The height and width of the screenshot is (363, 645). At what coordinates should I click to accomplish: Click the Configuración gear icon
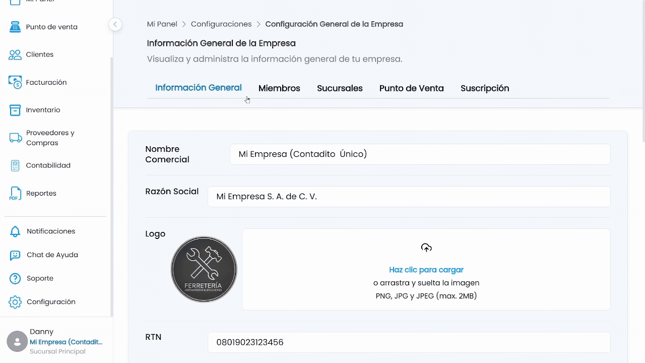[15, 302]
